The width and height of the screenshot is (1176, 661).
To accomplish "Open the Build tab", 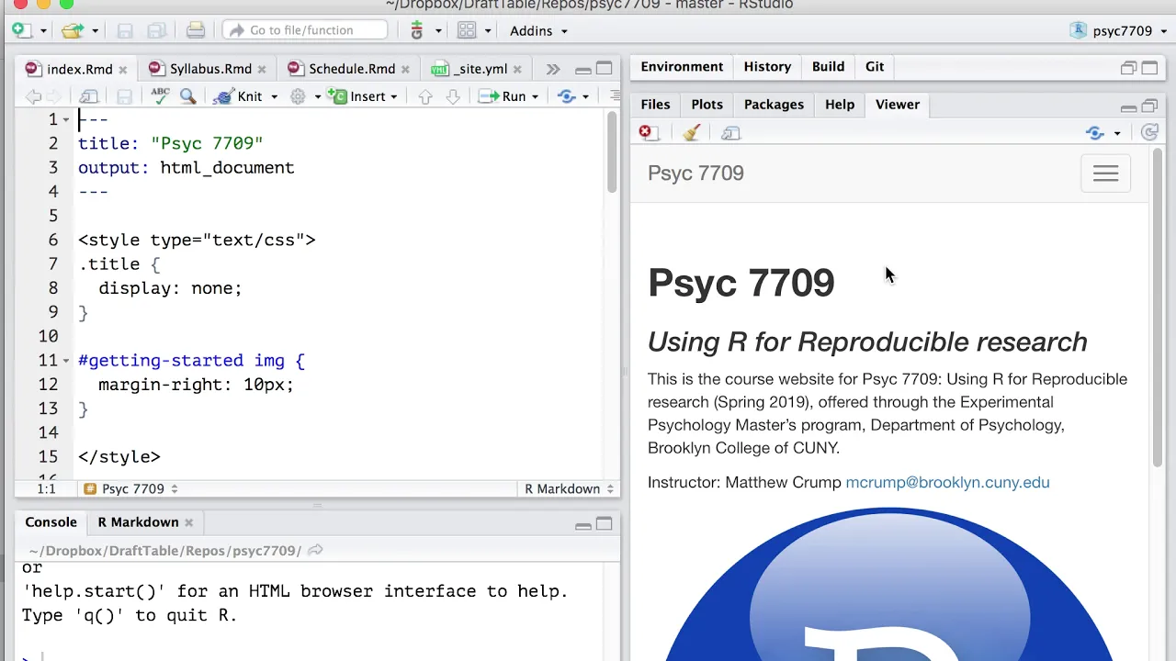I will pos(828,66).
